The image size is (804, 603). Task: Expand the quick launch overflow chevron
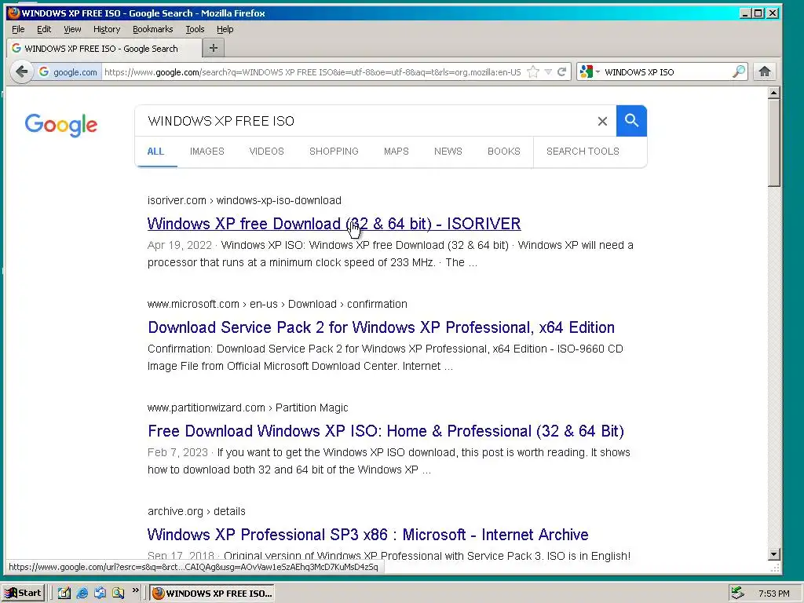pyautogui.click(x=135, y=590)
